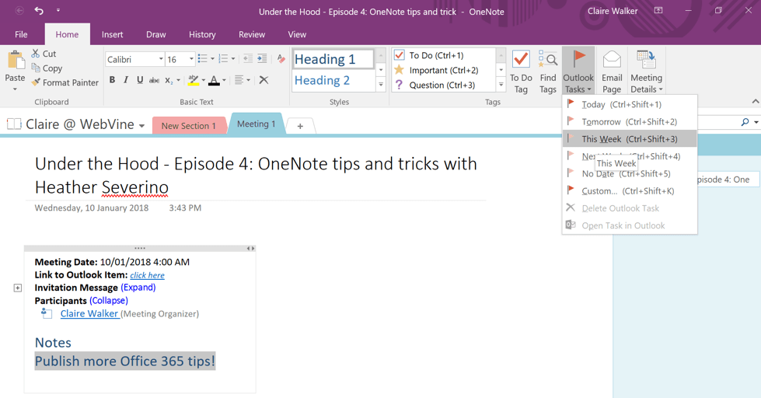Open the Paste options arrow
Image resolution: width=761 pixels, height=398 pixels.
click(15, 89)
